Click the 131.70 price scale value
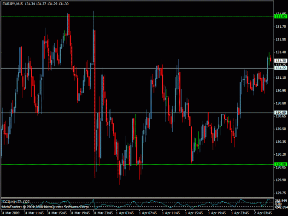This screenshot has height=216, width=288. (281, 27)
